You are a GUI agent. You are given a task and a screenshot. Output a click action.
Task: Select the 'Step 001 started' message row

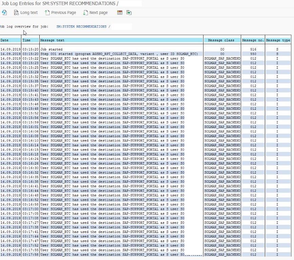(119, 54)
